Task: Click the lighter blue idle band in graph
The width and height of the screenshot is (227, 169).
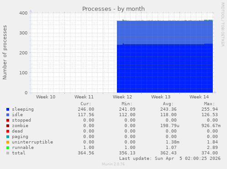Action: coord(165,33)
